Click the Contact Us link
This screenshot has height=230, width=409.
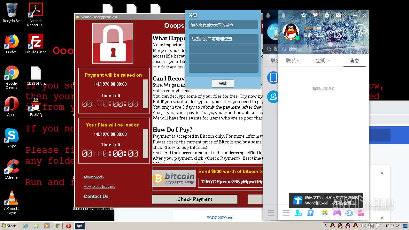pos(96,196)
